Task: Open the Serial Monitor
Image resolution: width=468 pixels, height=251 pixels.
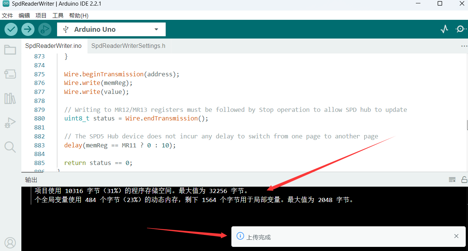Action: (461, 29)
